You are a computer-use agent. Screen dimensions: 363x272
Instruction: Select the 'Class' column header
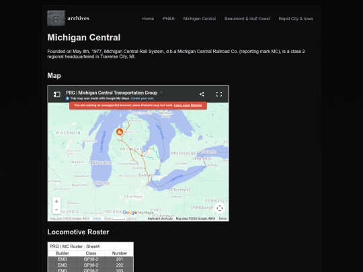(x=91, y=253)
